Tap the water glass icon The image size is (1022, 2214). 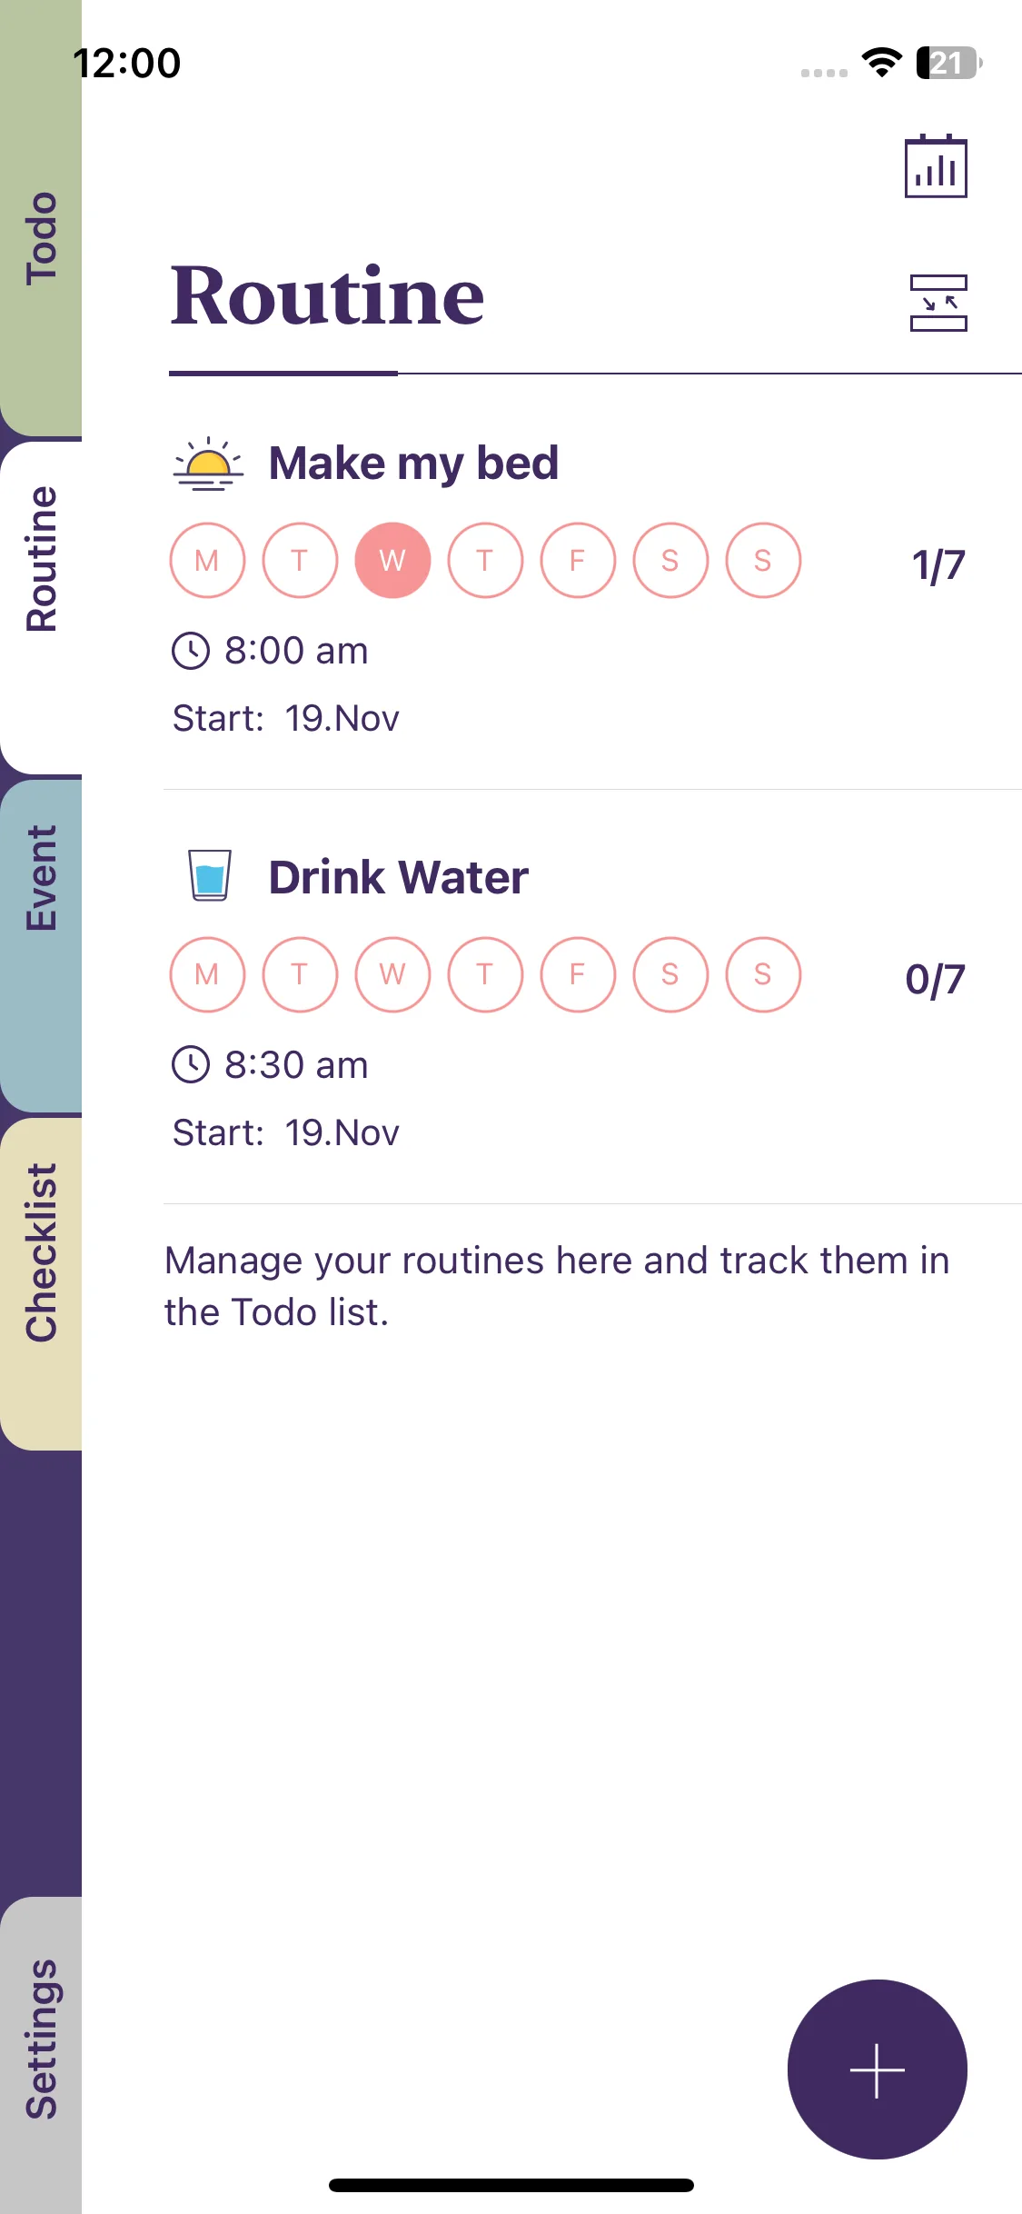(x=209, y=876)
